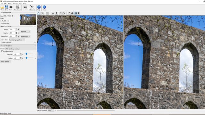Open the percent units dropdown
Viewport: 205px width, 115px height.
26,31
